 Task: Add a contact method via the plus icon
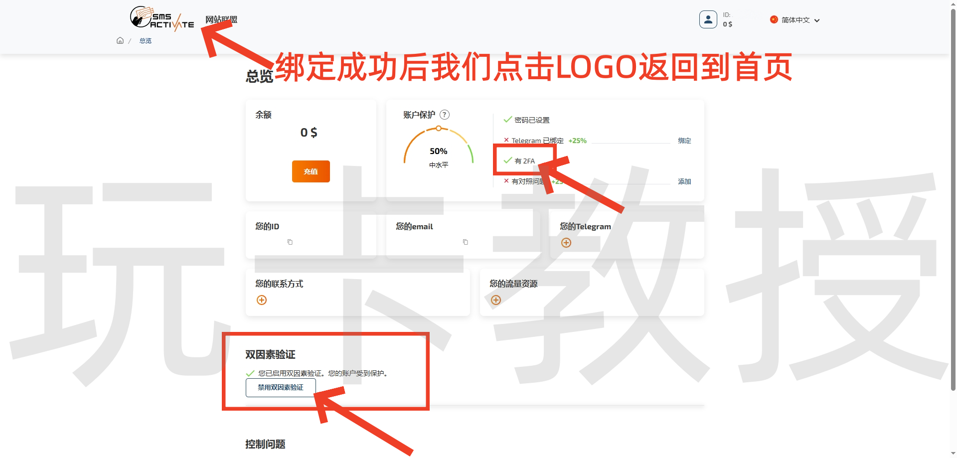261,300
